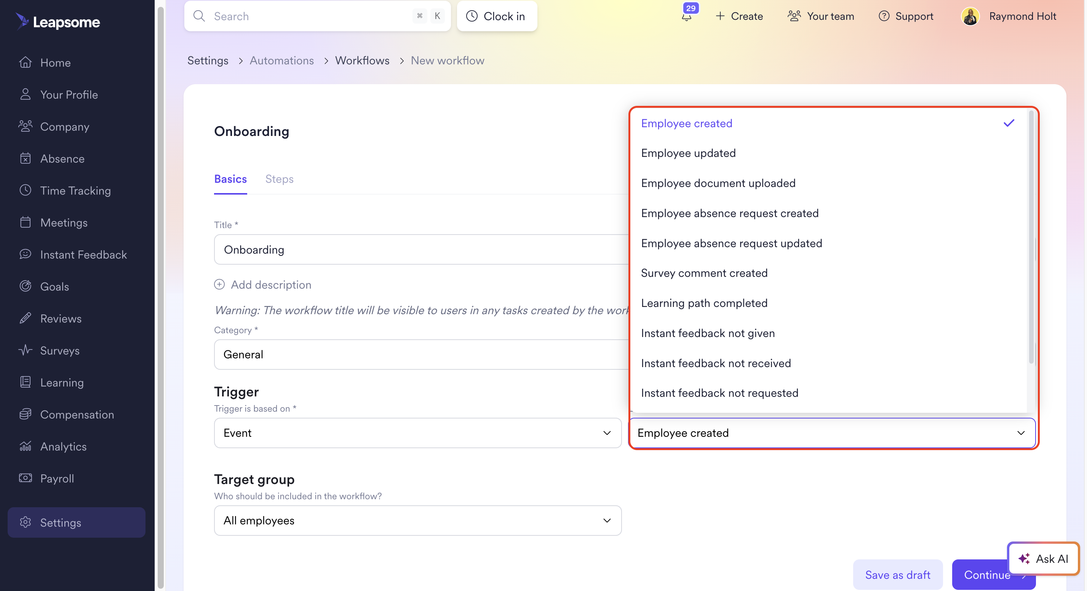The width and height of the screenshot is (1087, 591).
Task: Go to the Automations breadcrumb link
Action: 281,60
